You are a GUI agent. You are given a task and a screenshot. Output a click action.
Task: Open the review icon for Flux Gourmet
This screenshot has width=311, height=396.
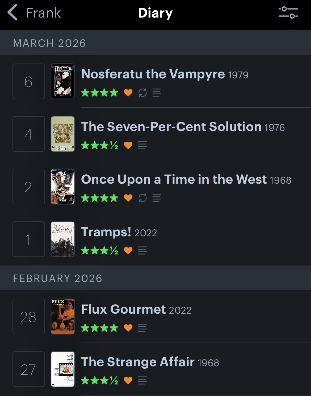tap(142, 328)
